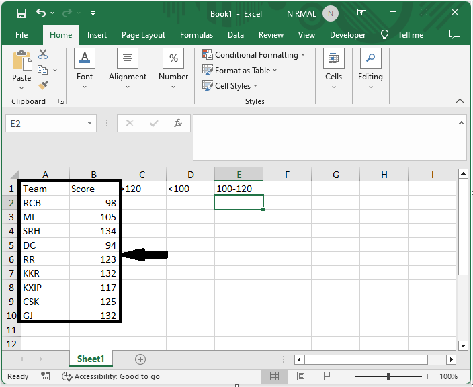
Task: Select cell containing <100
Action: tap(190, 189)
